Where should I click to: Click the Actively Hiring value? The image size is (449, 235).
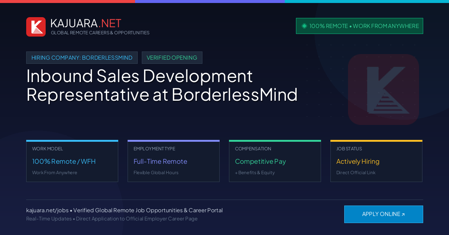(x=358, y=162)
